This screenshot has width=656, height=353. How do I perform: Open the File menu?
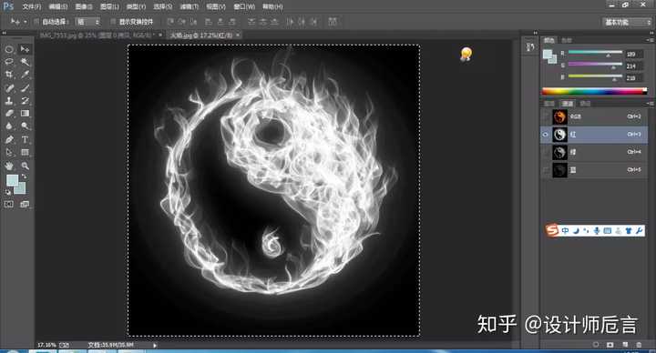pyautogui.click(x=31, y=6)
